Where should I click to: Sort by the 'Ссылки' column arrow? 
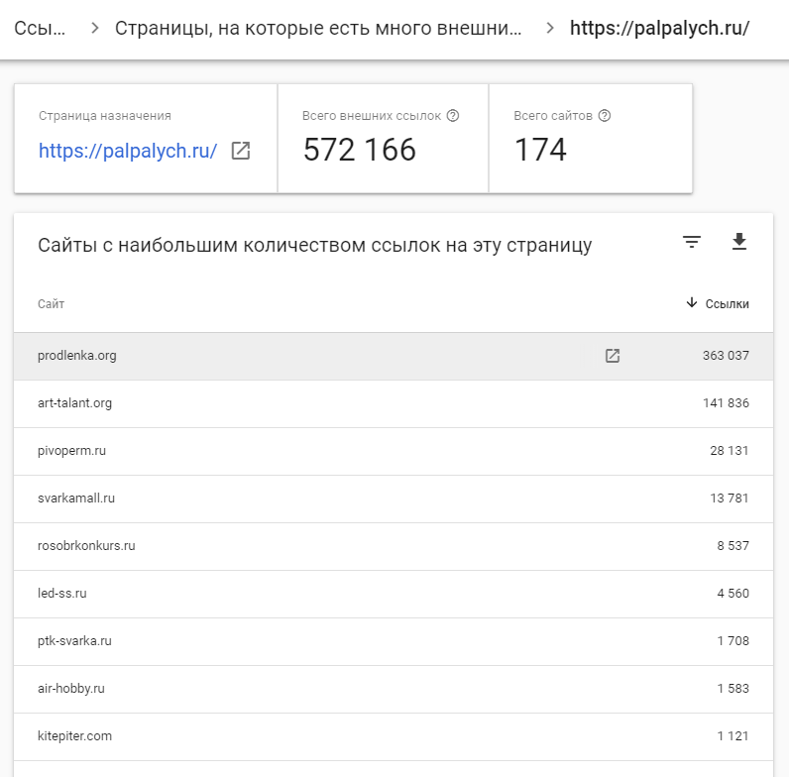click(x=692, y=302)
